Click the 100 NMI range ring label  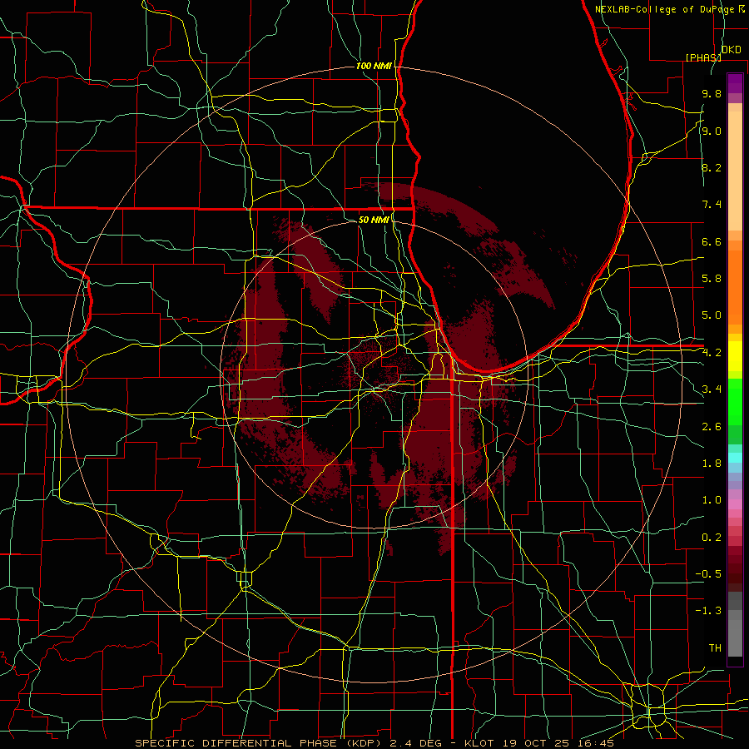click(374, 66)
